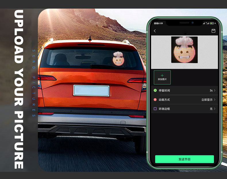227x179 pixels.
Task: Open the 动画方式 settings row
Action: 184,100
